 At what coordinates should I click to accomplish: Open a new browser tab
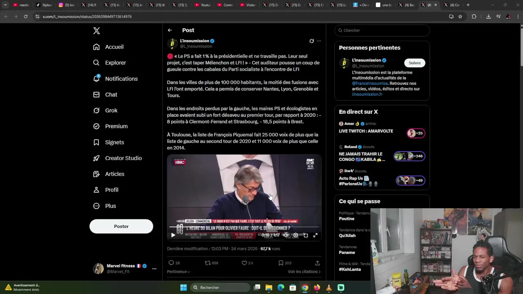tap(468, 5)
